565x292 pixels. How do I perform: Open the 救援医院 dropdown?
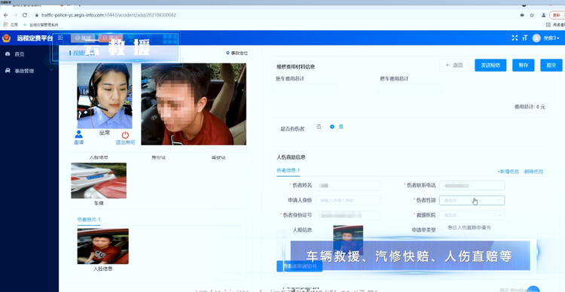(472, 215)
